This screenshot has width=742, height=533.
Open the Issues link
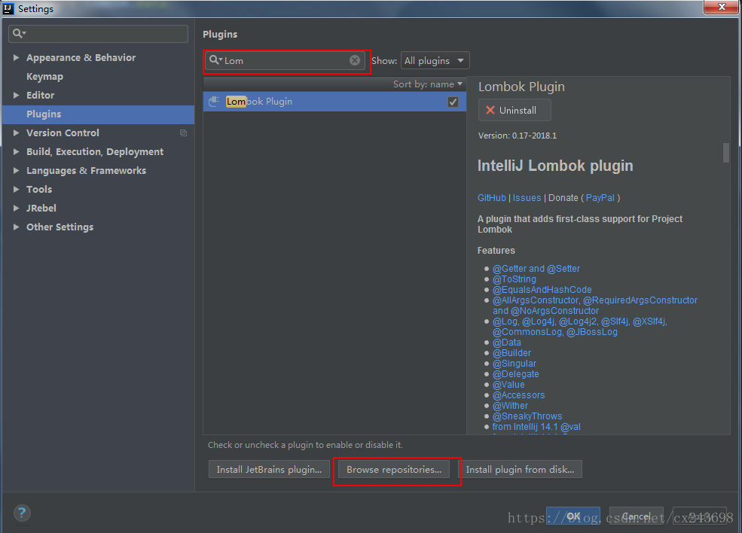527,198
